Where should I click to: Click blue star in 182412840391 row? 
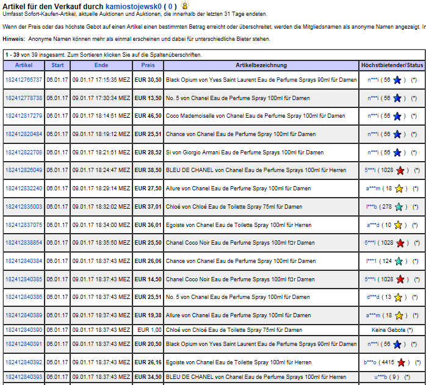pos(397,344)
